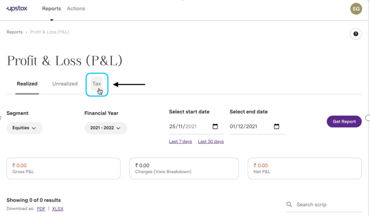Download report as XLSX
370x216 pixels.
57,209
